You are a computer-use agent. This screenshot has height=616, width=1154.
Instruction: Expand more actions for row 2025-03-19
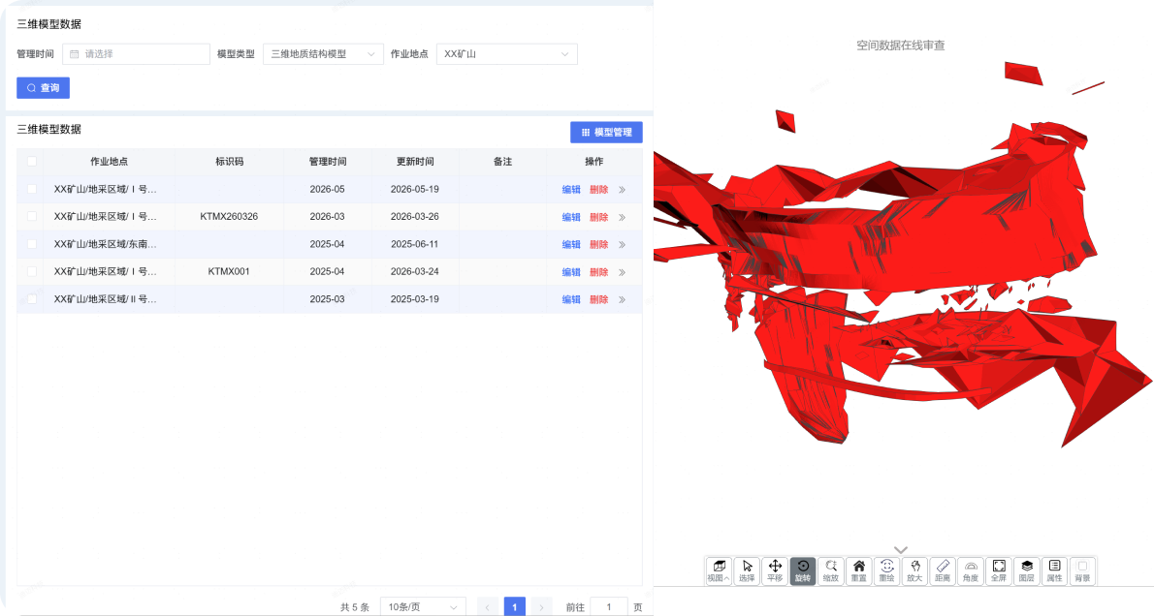point(622,299)
